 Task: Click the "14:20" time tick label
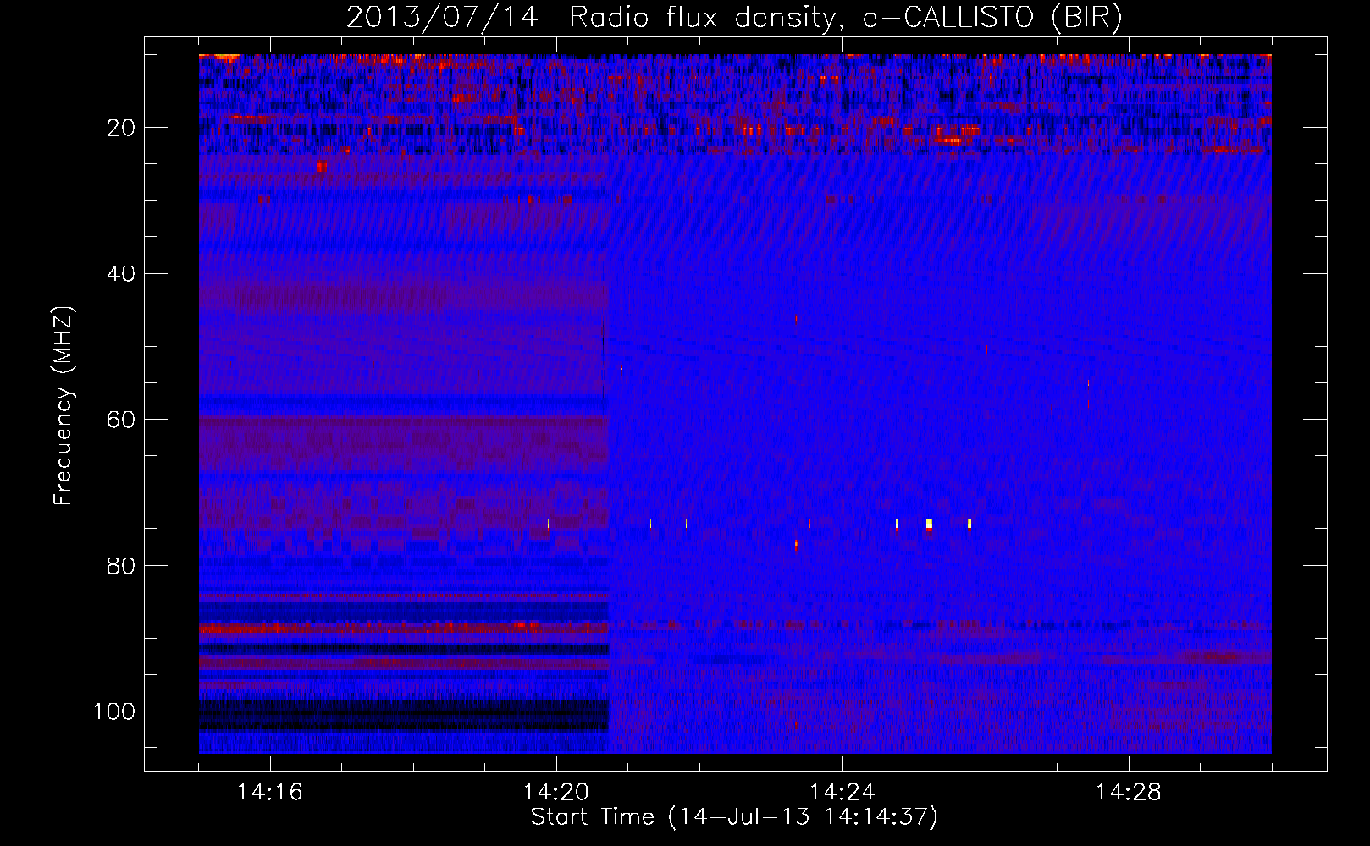[x=556, y=793]
